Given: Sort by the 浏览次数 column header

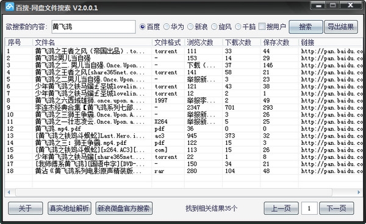Looking at the screenshot, I should click(x=203, y=43).
